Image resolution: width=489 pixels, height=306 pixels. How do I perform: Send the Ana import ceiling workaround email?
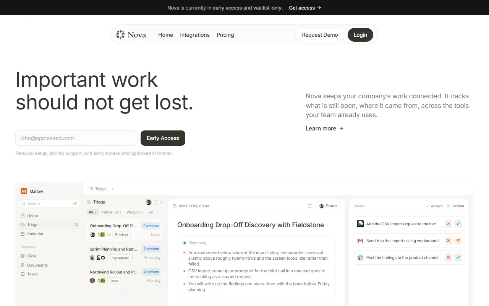click(458, 241)
